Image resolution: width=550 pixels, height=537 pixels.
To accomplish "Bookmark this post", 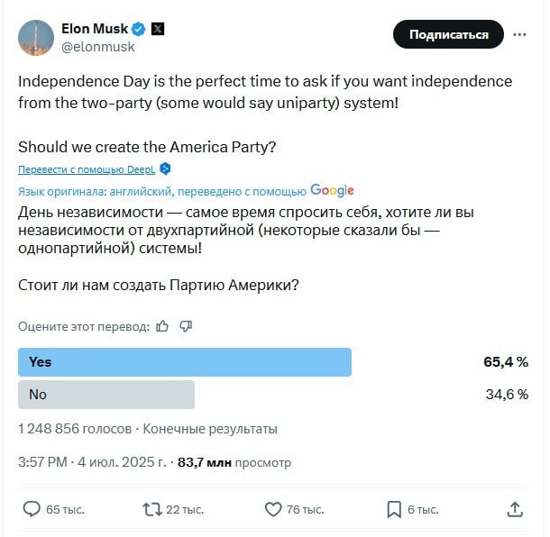I will (x=393, y=509).
